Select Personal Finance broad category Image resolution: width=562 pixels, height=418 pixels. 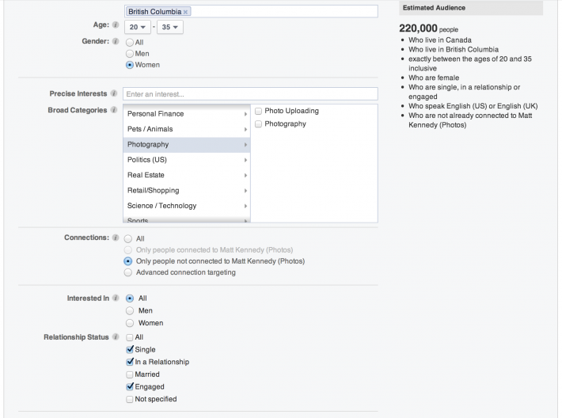pyautogui.click(x=187, y=114)
